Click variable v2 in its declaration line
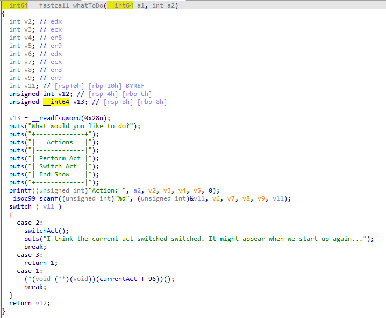The width and height of the screenshot is (386, 318). point(28,21)
